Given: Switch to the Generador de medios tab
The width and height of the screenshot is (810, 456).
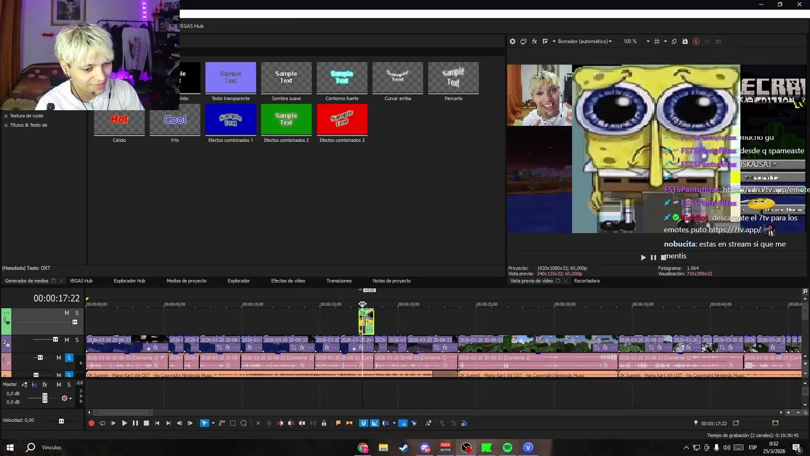Looking at the screenshot, I should (x=27, y=281).
